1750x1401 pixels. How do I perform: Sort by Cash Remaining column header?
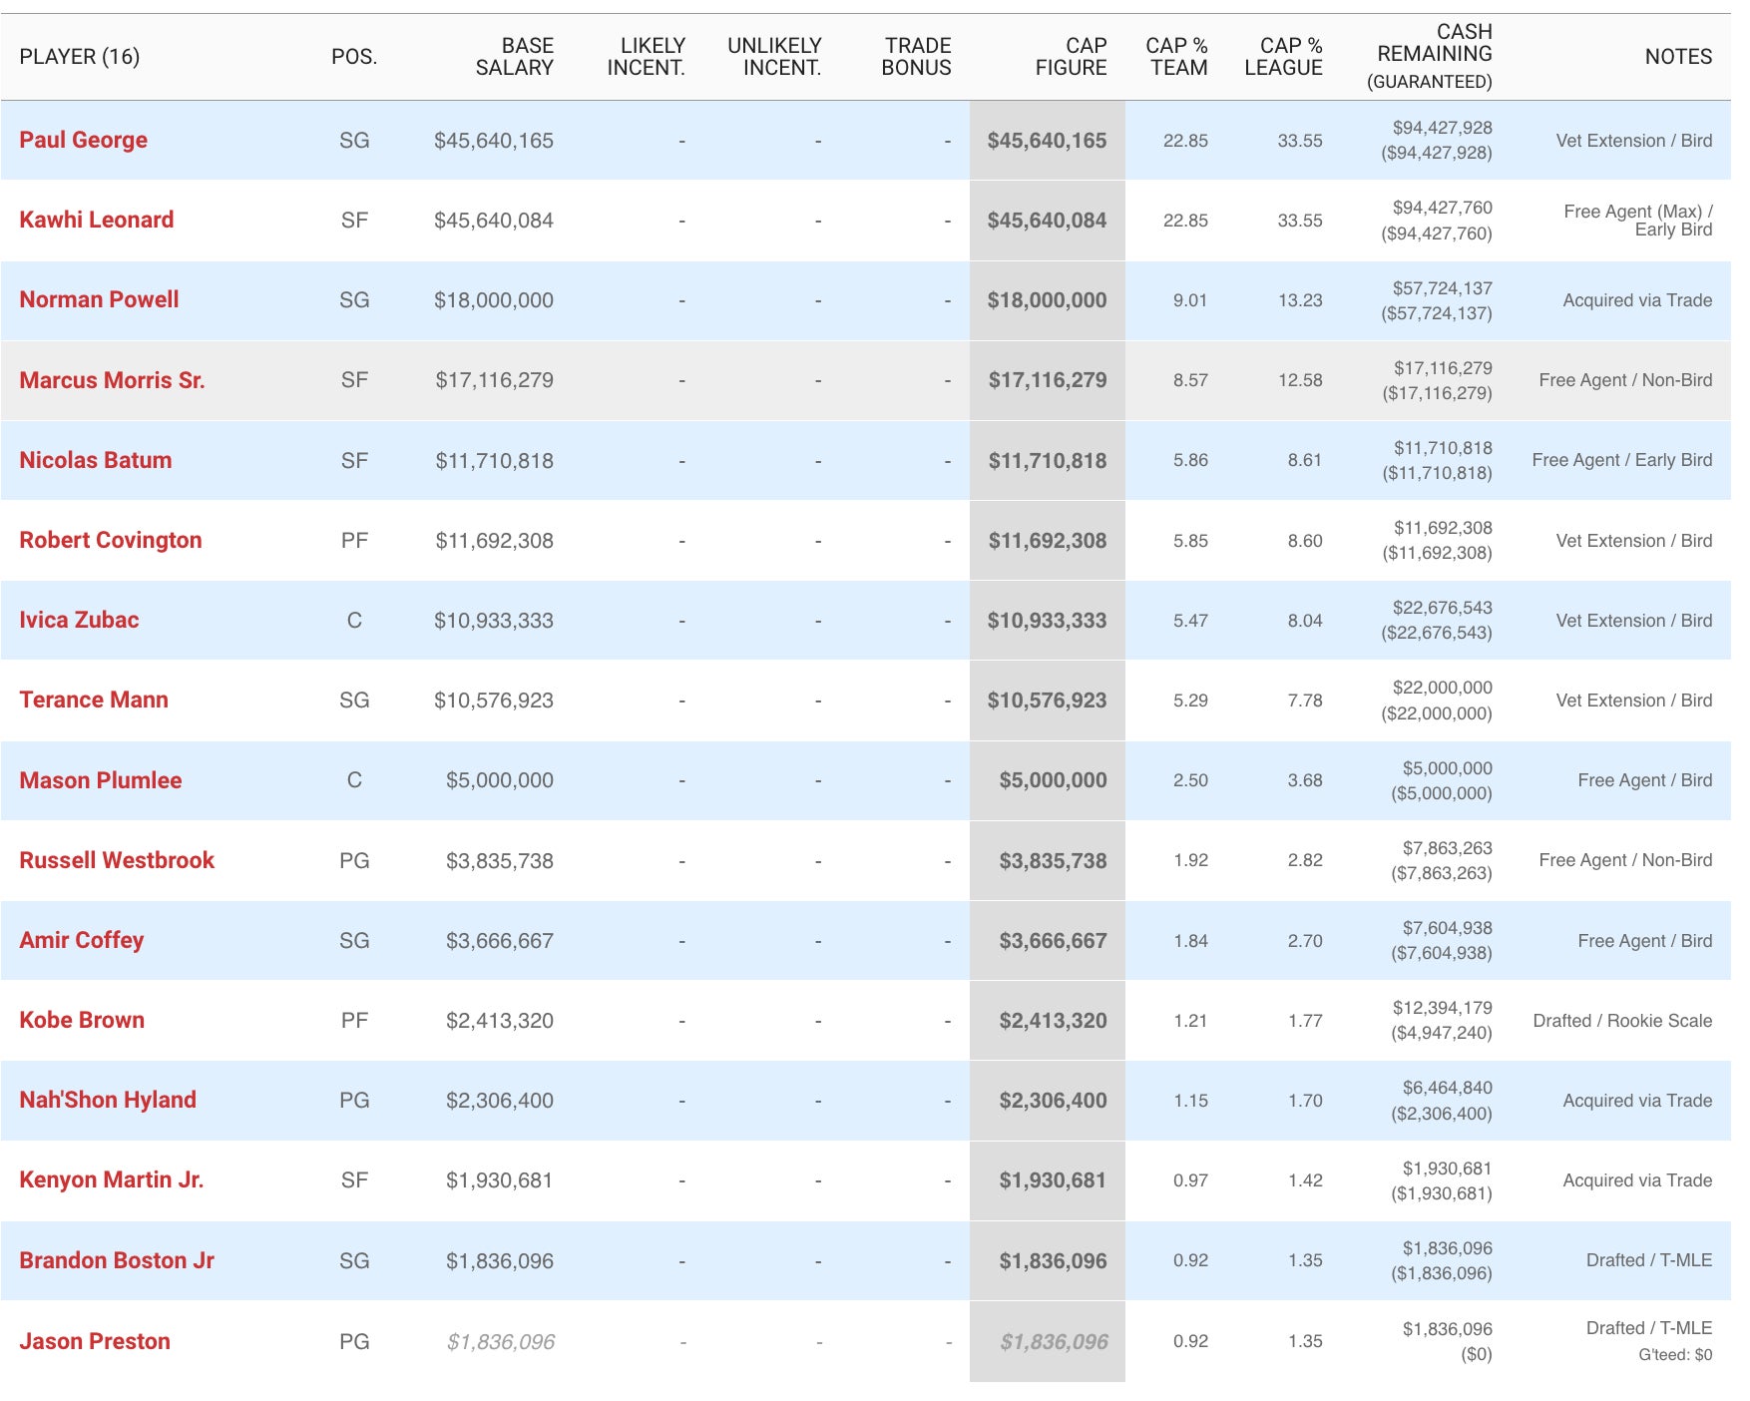(x=1434, y=57)
